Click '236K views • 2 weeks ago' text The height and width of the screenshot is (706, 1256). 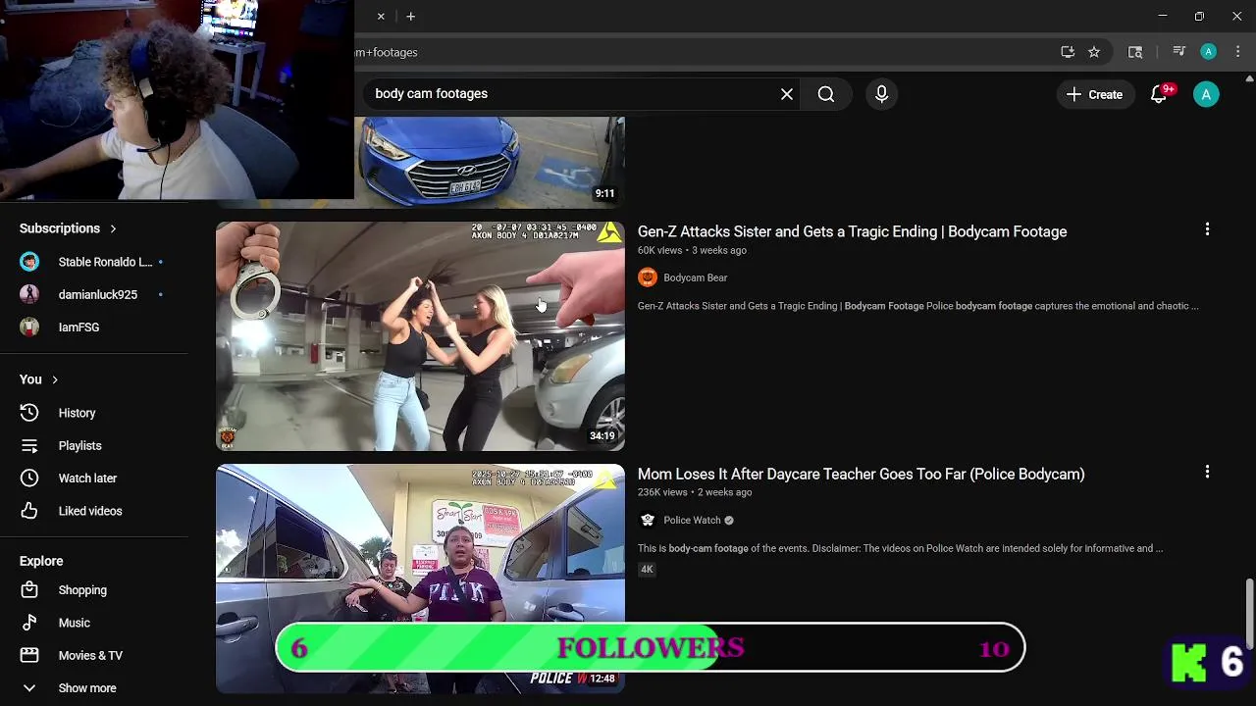click(x=695, y=492)
